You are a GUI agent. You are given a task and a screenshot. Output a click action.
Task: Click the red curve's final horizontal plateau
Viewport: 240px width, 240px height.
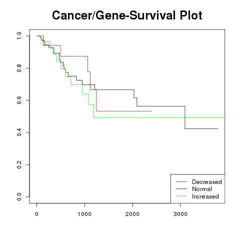point(124,111)
